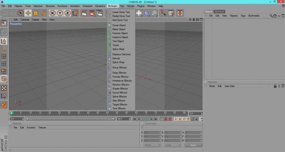This screenshot has width=285, height=152.
Task: Toggle automatic keyframing red button
Action: click(x=170, y=119)
